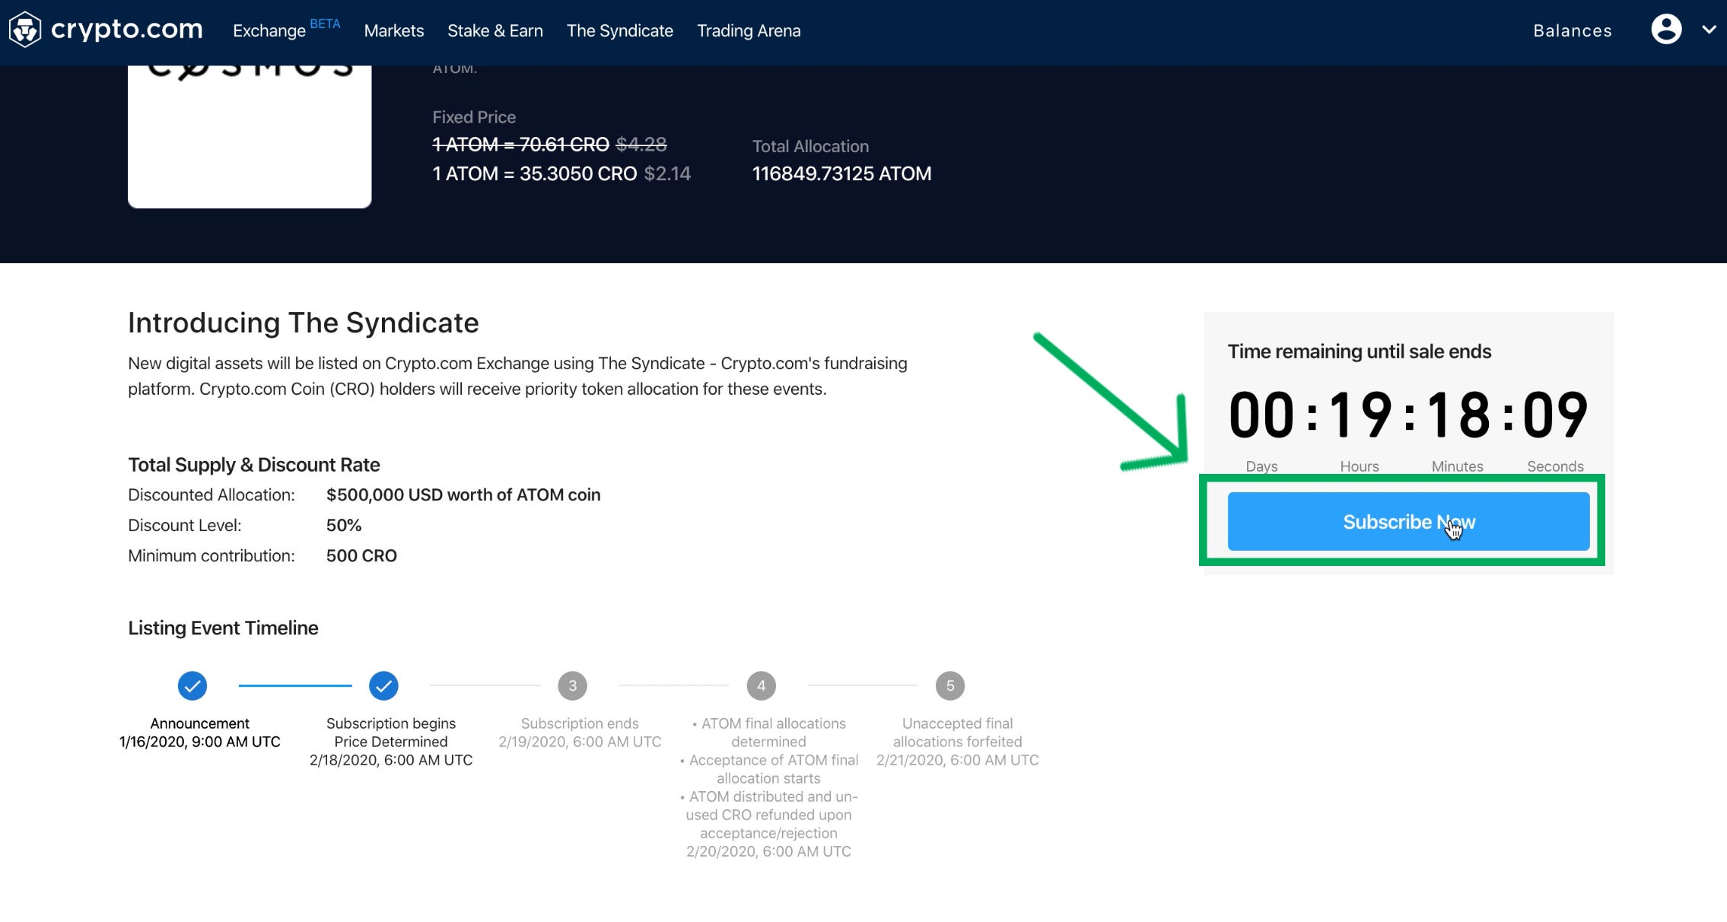Open the user account avatar icon
This screenshot has height=922, width=1727.
click(x=1666, y=30)
